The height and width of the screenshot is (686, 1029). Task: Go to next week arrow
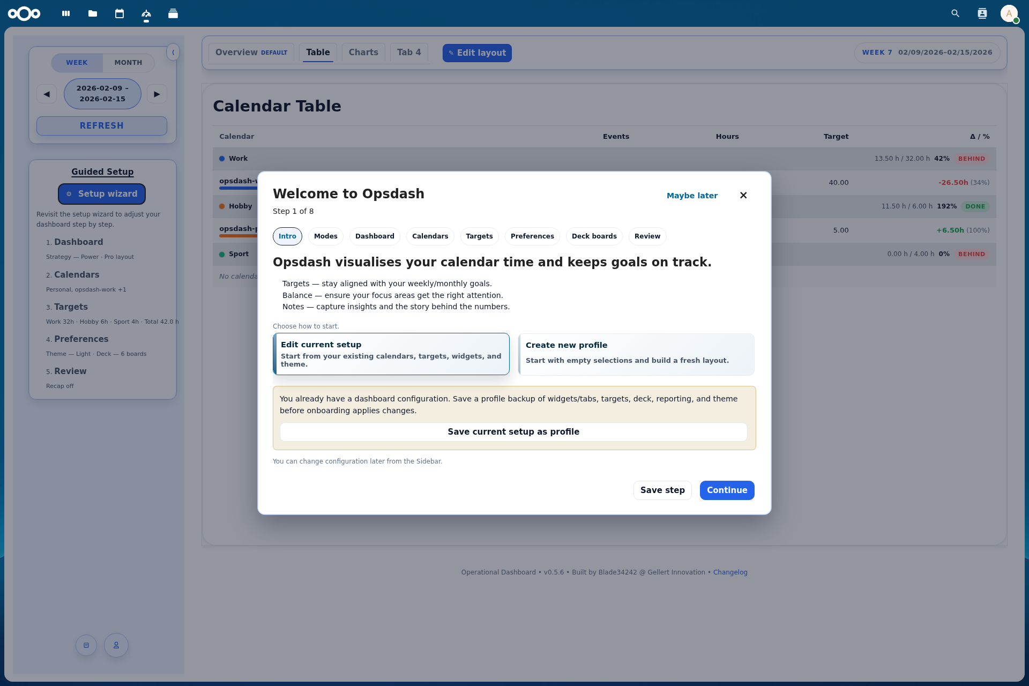157,94
